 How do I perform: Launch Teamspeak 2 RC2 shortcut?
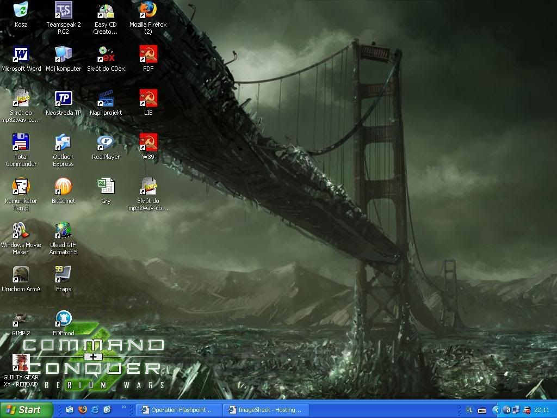[63, 10]
